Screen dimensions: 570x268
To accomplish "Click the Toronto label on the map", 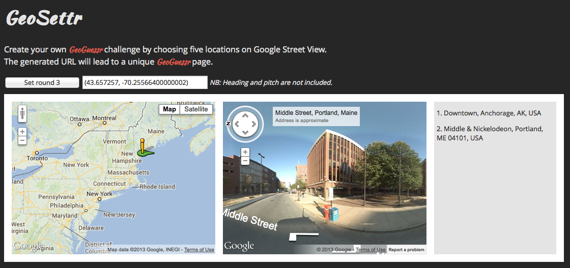I will tap(37, 158).
